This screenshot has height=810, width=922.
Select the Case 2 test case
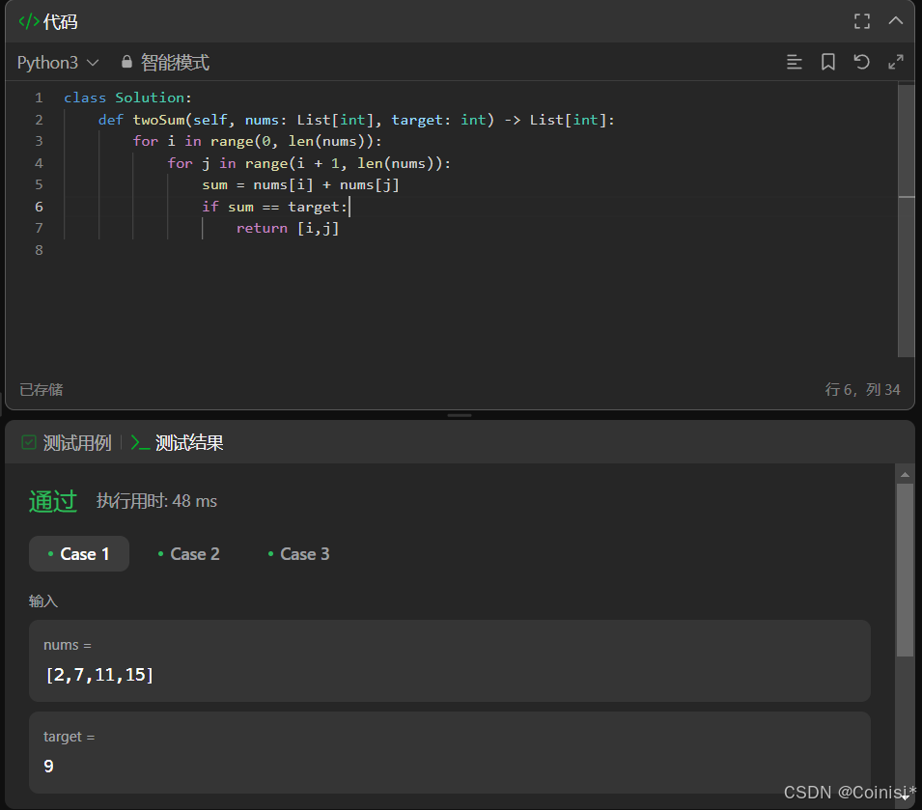pos(194,553)
